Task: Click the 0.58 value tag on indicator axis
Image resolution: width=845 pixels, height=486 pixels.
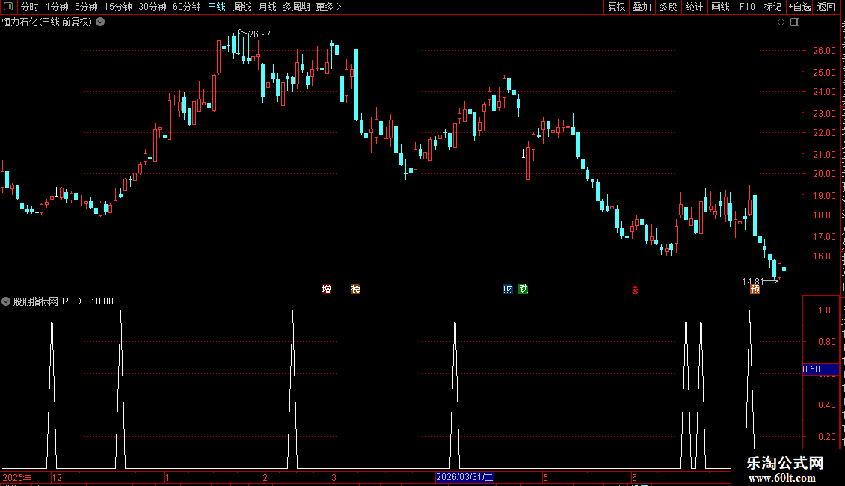Action: 821,369
